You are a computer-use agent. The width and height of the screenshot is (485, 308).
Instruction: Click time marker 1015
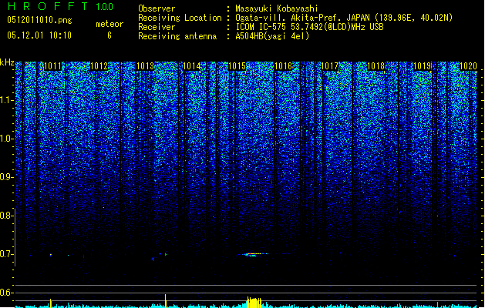click(237, 66)
